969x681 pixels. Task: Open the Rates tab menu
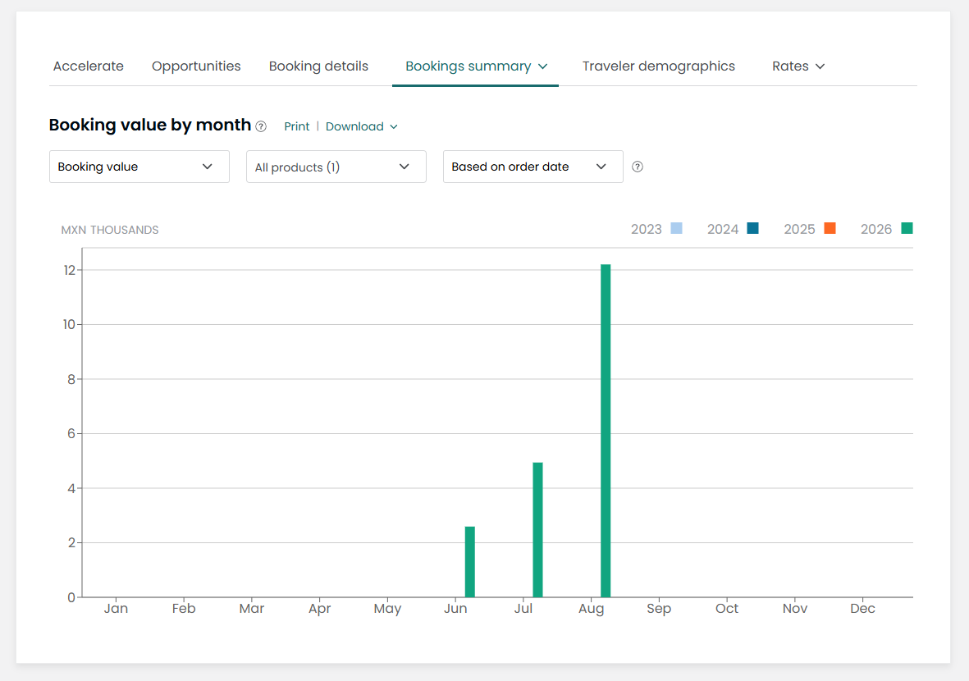coord(798,66)
